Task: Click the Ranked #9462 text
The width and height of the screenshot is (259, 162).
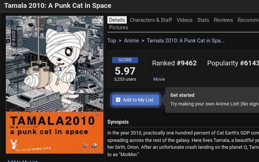Action: [x=174, y=63]
